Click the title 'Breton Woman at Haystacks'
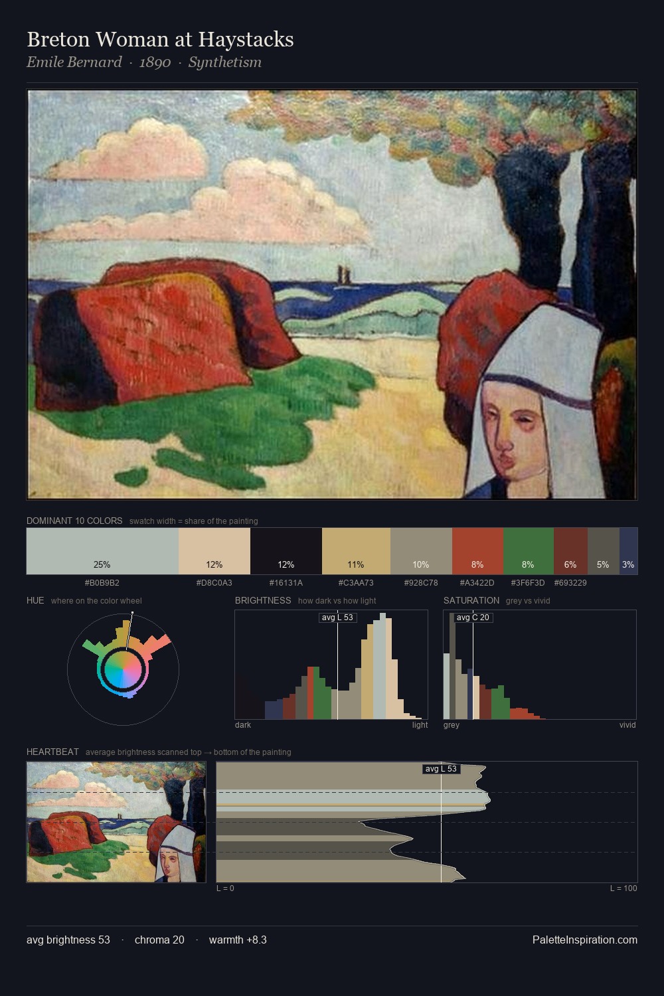Screen dimensions: 664x996 tap(160, 40)
